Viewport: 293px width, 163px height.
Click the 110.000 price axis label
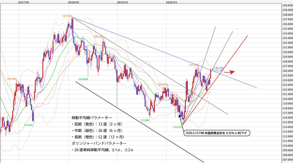288,146
